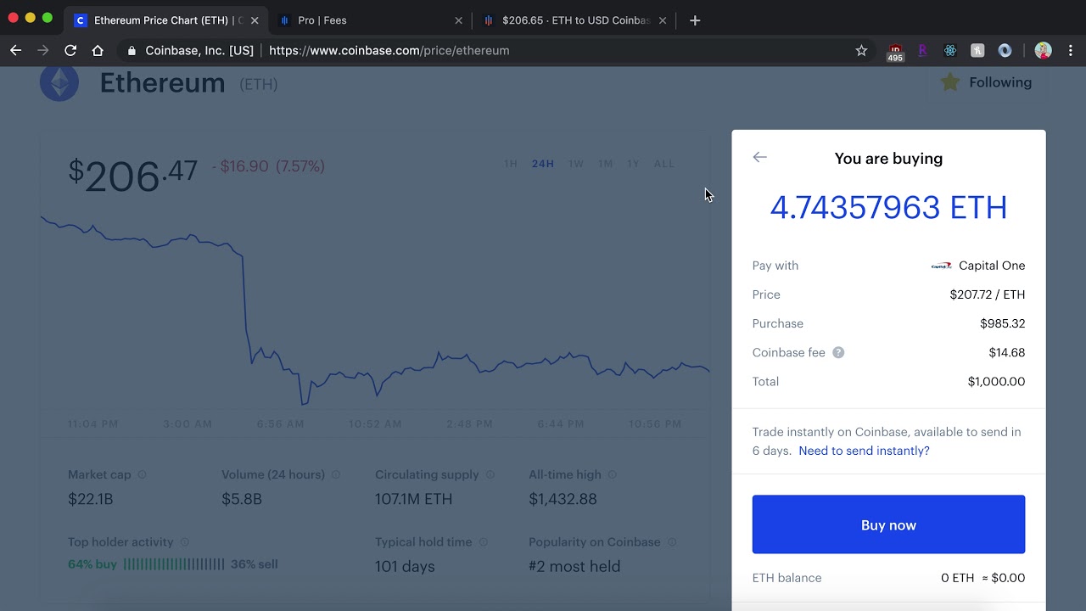1086x611 pixels.
Task: Open the red extension showing 495
Action: [895, 52]
